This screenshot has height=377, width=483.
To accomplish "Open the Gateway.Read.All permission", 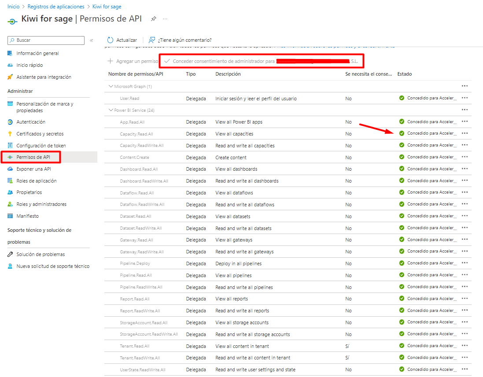I will click(x=136, y=240).
